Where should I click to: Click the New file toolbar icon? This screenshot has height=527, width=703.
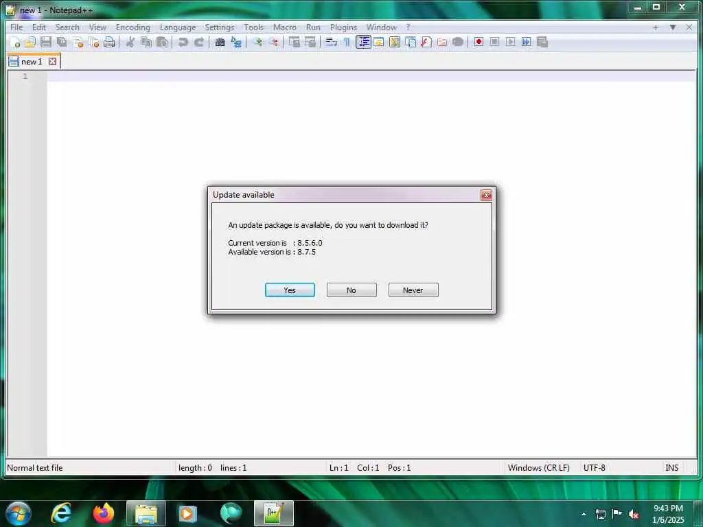click(15, 42)
